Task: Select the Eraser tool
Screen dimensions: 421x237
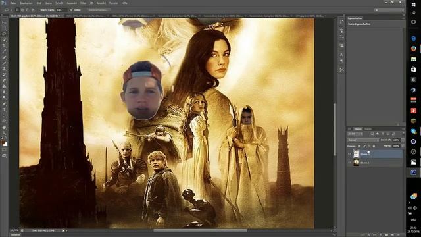Action: pyautogui.click(x=4, y=80)
